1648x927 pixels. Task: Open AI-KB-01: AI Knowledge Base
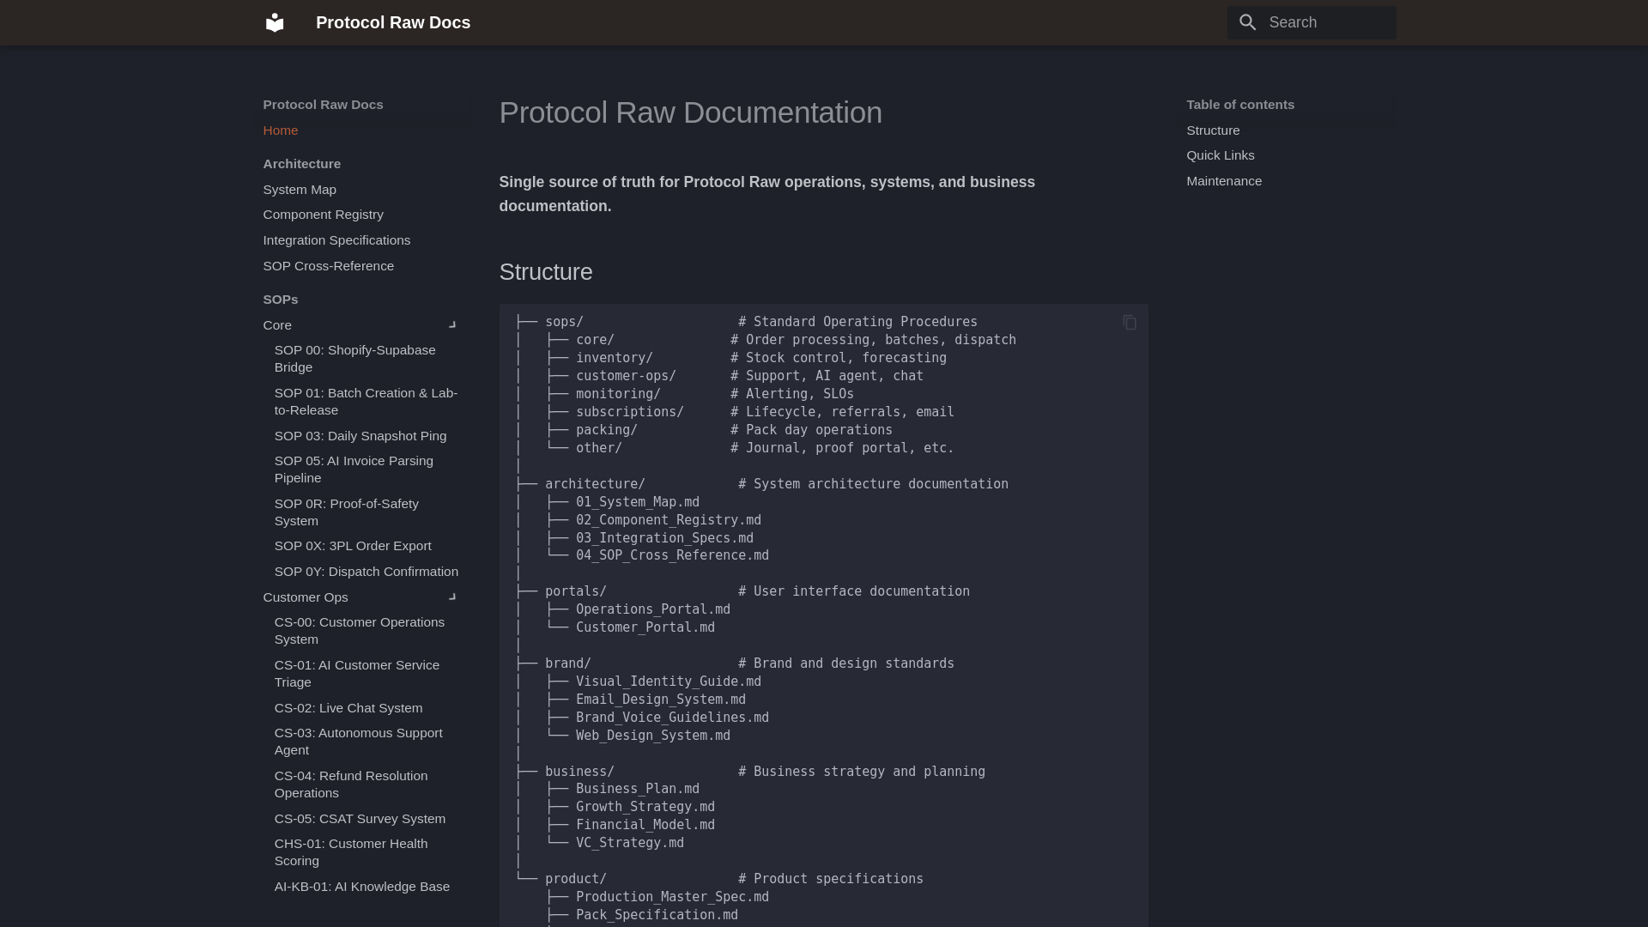tap(362, 887)
